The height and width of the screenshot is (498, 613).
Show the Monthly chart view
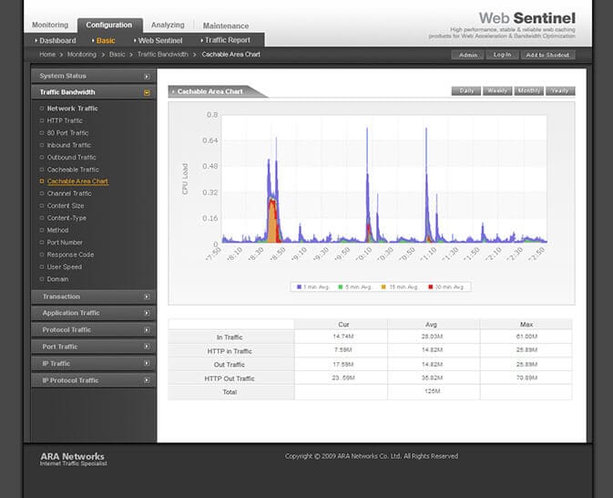click(x=528, y=91)
